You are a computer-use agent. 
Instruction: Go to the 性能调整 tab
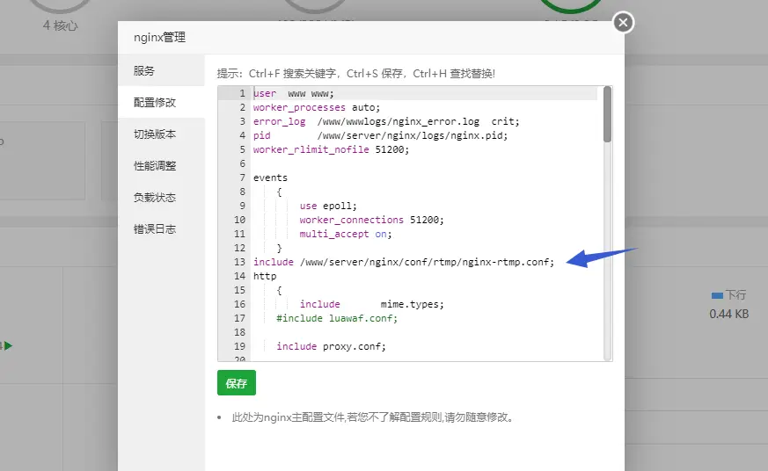point(155,166)
